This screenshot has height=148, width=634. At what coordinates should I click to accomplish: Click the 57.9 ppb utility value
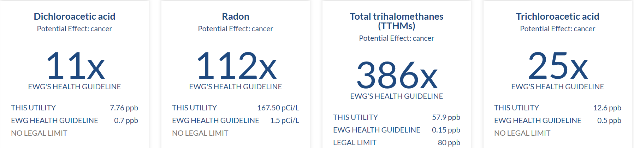click(446, 117)
